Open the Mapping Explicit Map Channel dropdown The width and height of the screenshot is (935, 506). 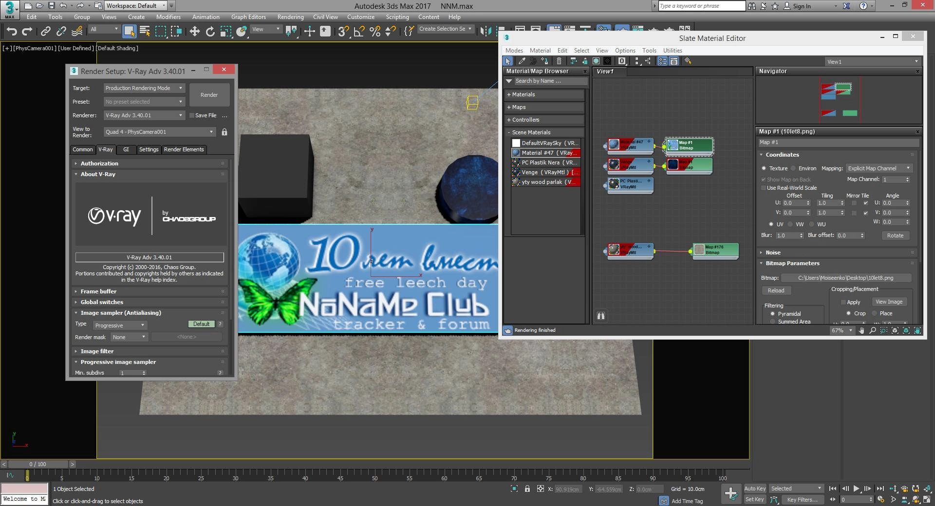tap(879, 168)
